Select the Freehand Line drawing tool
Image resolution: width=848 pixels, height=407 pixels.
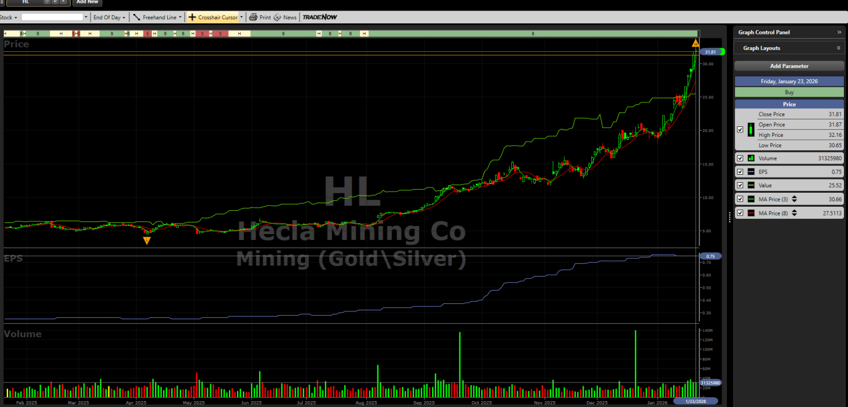point(154,17)
